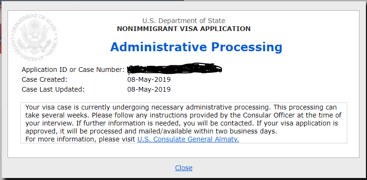The image size is (367, 180).
Task: Select the redacted case number field
Action: [x=175, y=69]
